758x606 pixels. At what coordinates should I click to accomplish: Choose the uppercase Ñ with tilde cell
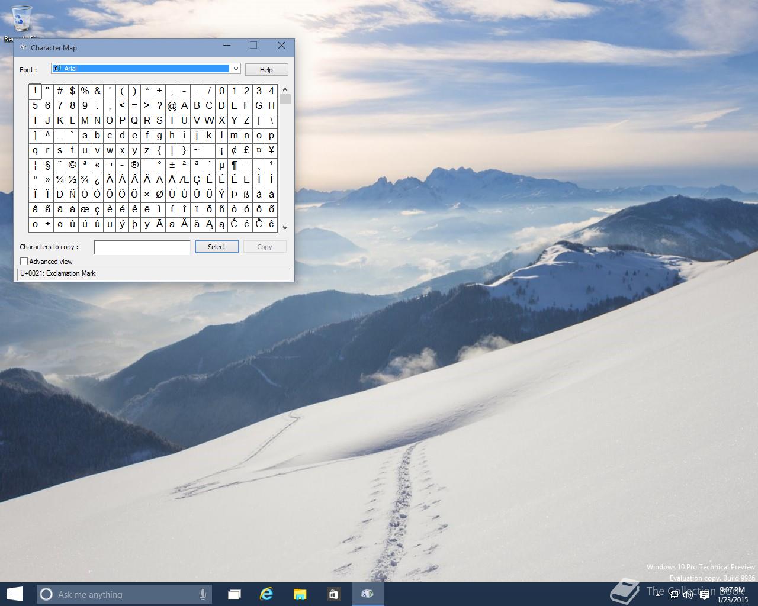pyautogui.click(x=72, y=194)
